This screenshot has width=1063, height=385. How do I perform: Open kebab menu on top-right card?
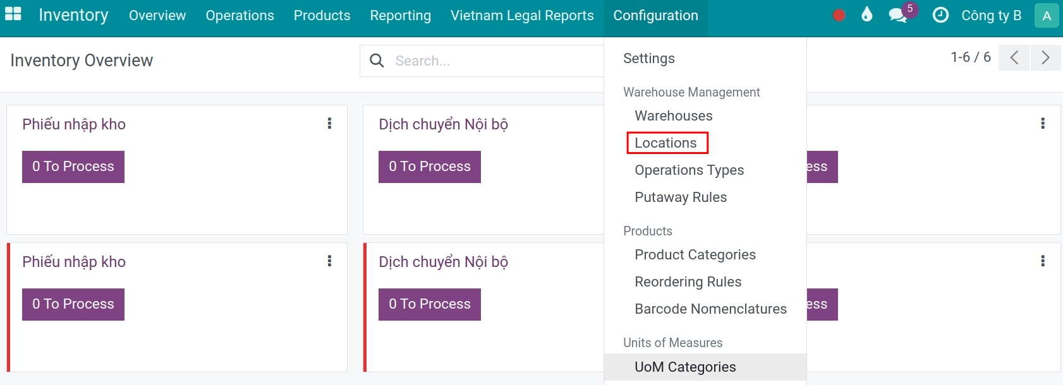point(1043,124)
